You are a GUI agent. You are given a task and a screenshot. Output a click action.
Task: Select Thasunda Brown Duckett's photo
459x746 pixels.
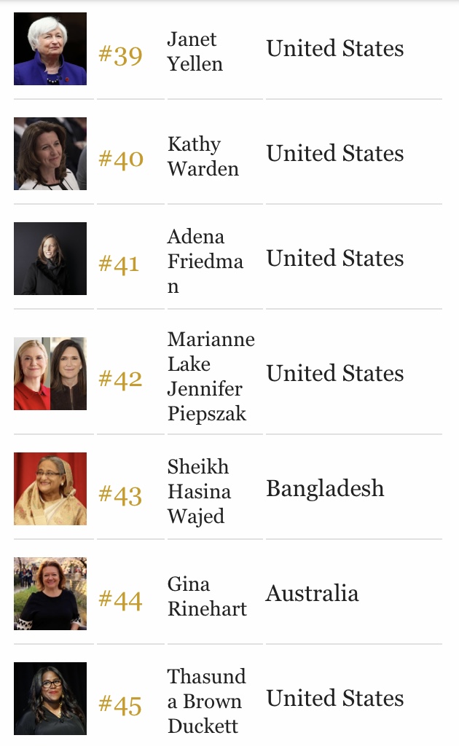pos(50,699)
